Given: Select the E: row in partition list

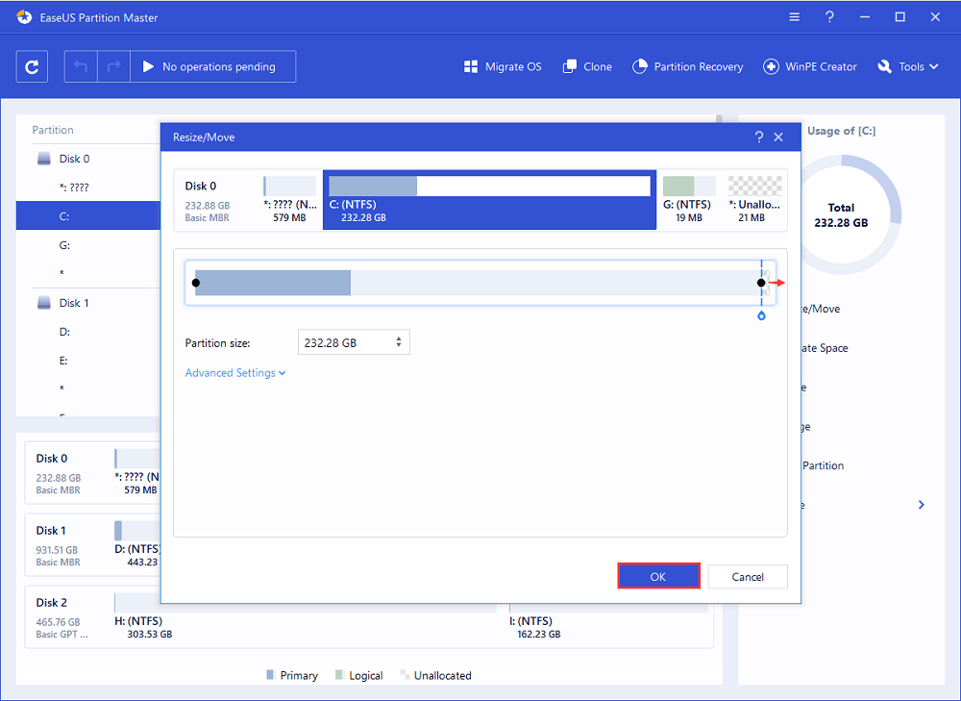Looking at the screenshot, I should click(x=87, y=360).
